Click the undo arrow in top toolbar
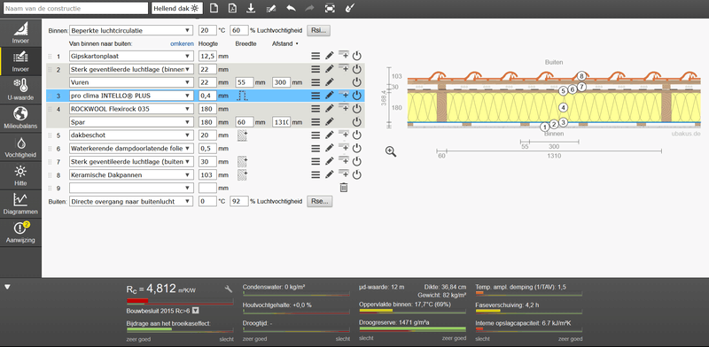The width and height of the screenshot is (709, 347). [x=292, y=8]
